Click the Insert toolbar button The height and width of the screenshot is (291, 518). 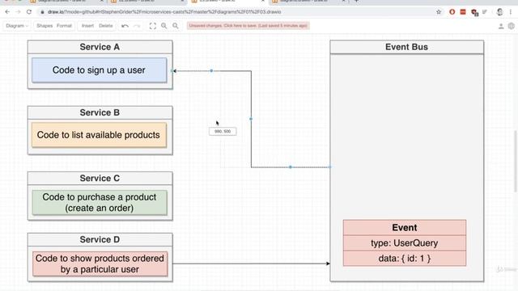87,26
